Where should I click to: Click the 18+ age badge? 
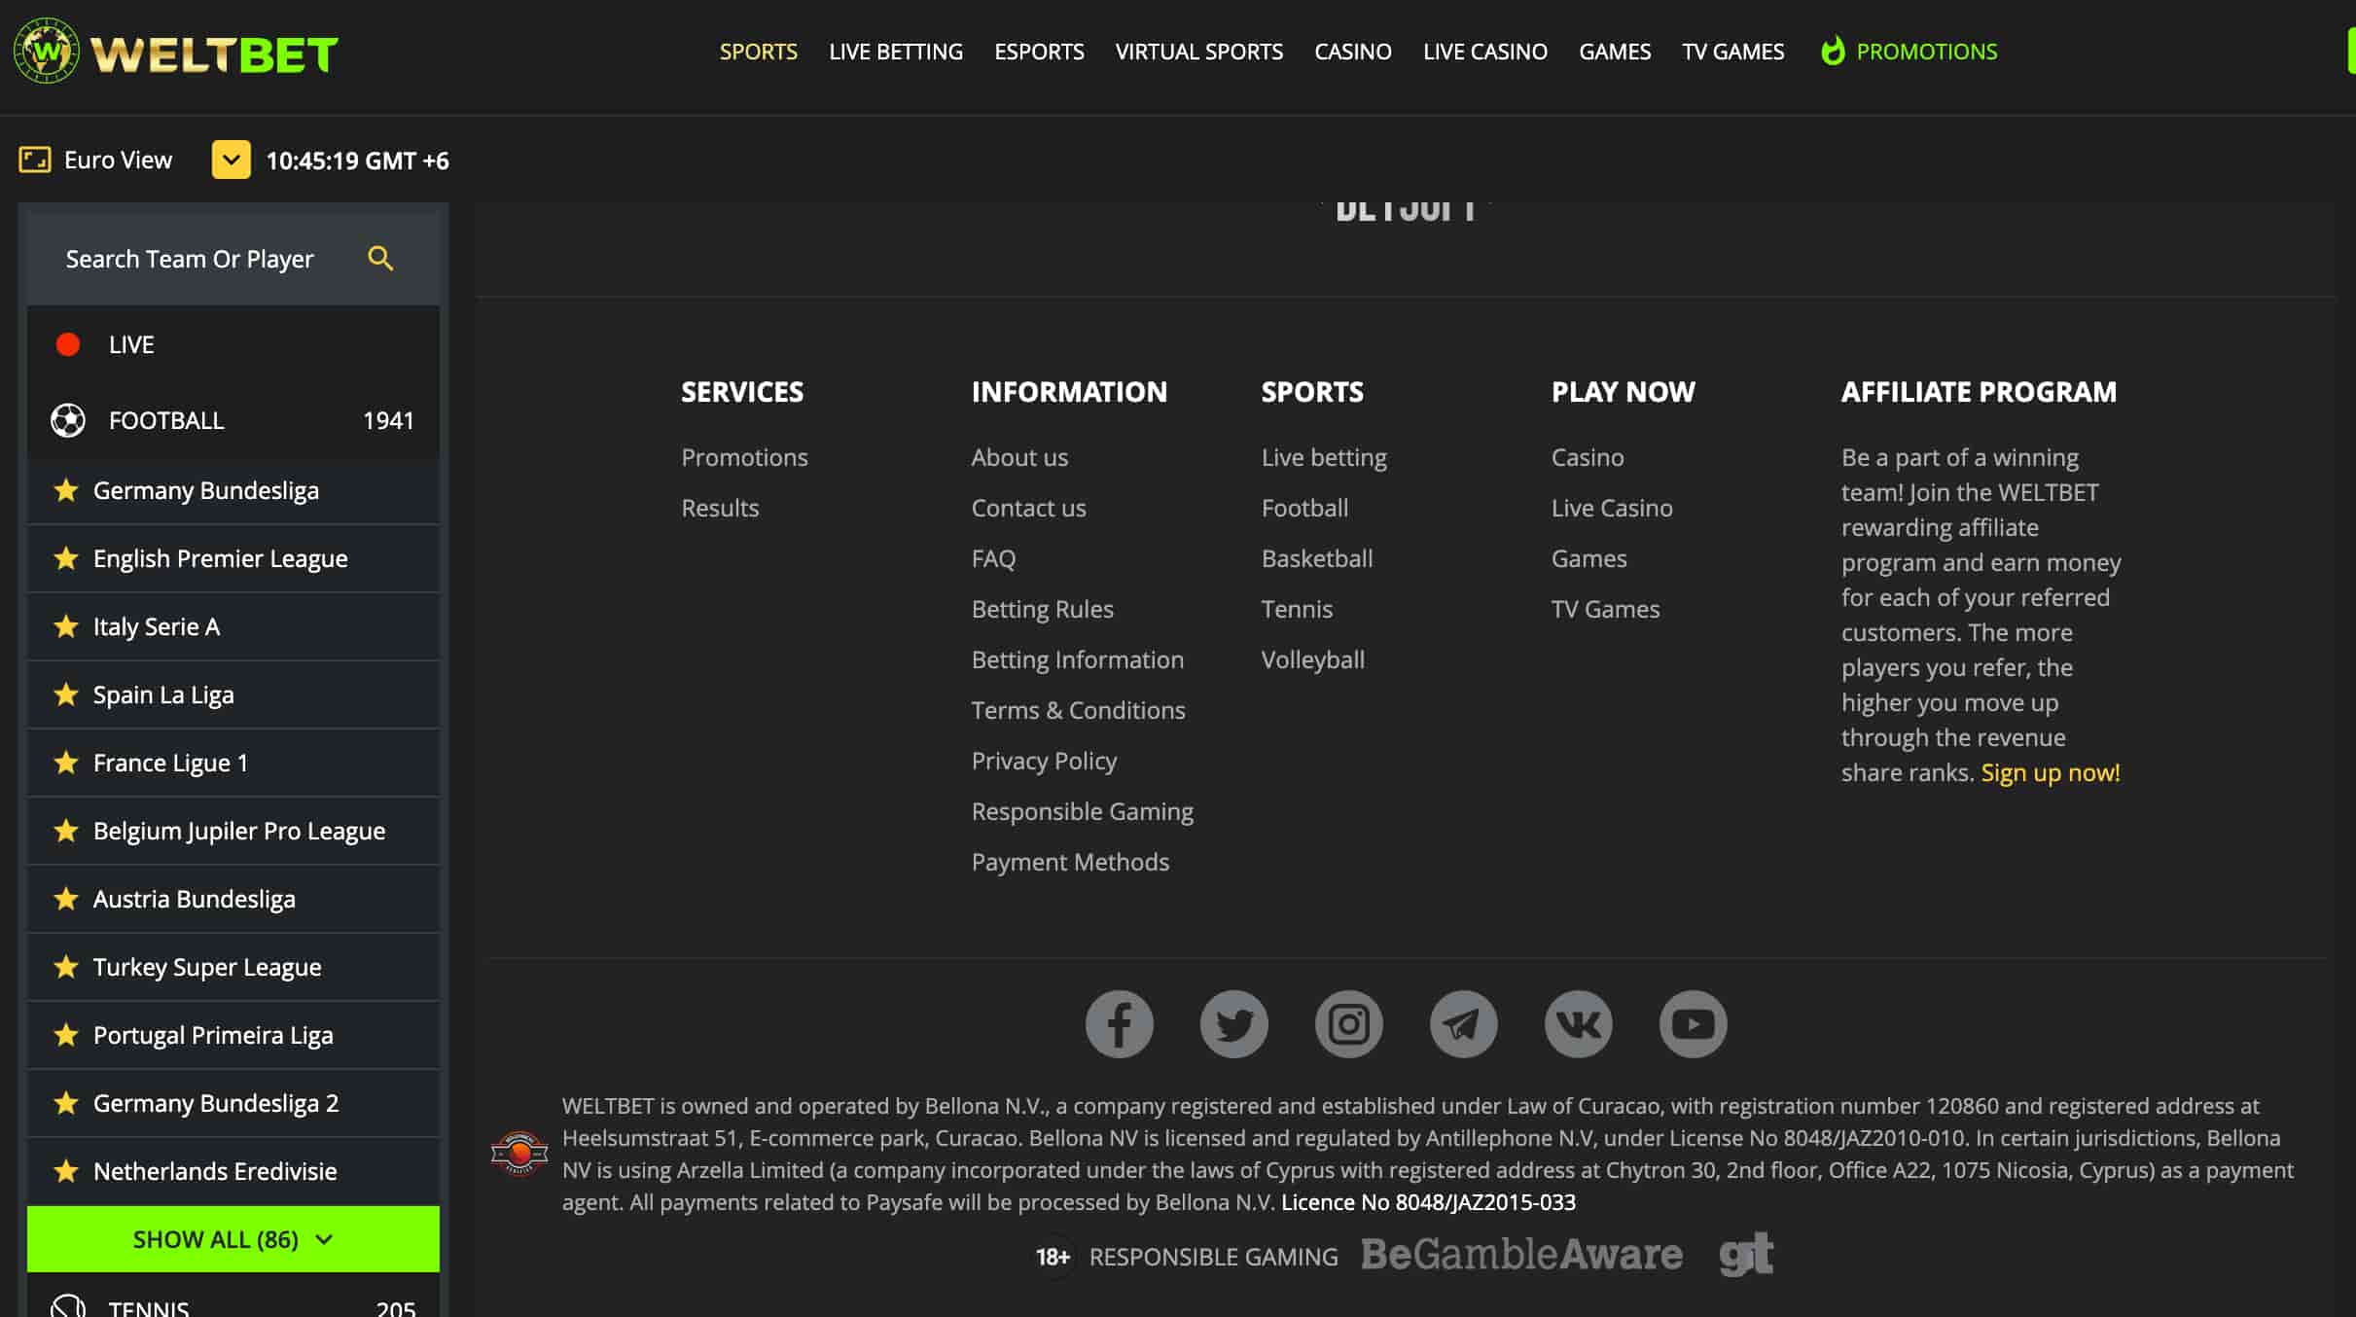(x=1053, y=1257)
